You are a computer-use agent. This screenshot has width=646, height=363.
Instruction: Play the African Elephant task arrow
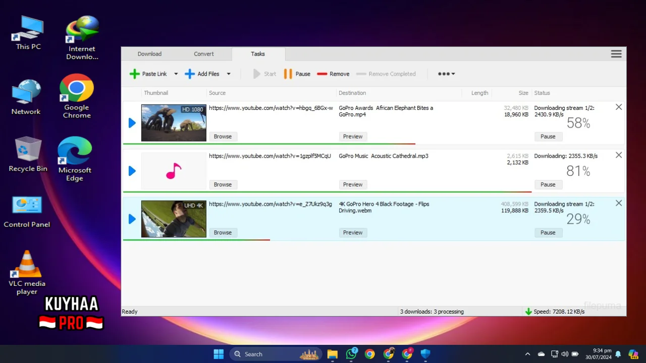click(x=132, y=123)
